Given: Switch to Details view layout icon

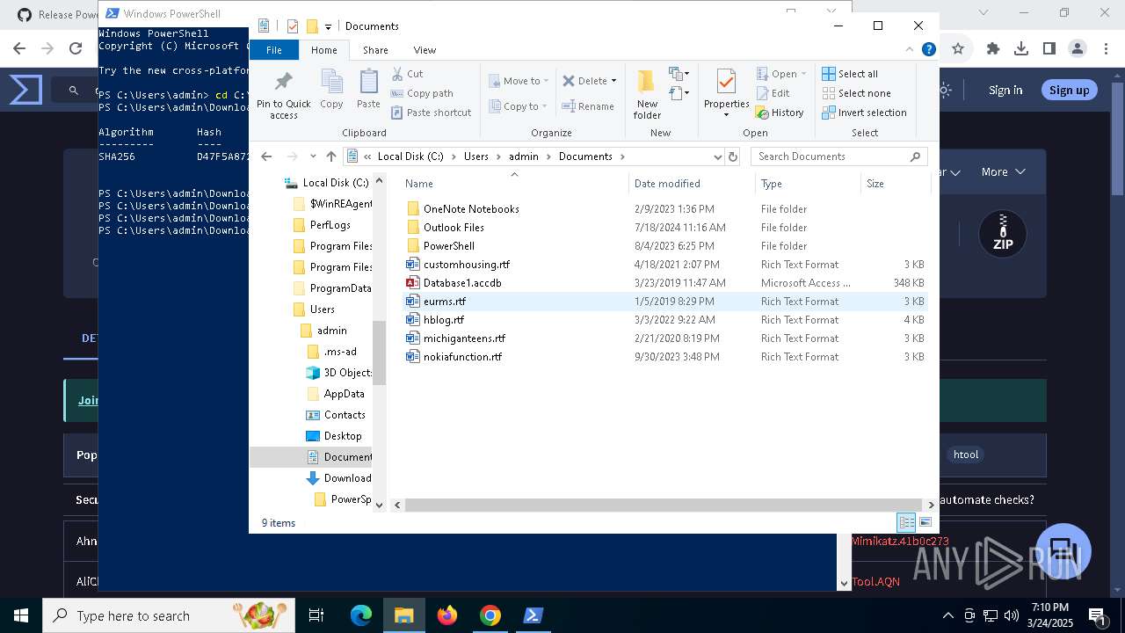Looking at the screenshot, I should 906,522.
